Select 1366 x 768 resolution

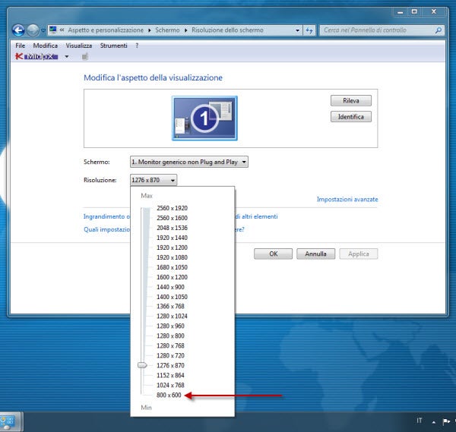170,306
